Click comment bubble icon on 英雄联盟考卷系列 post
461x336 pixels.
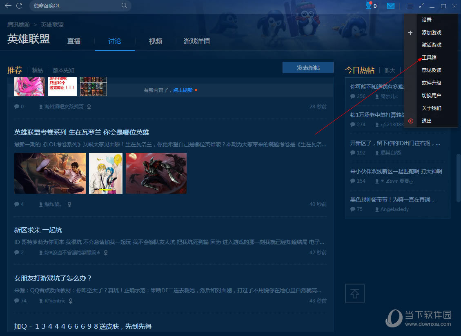[17, 204]
